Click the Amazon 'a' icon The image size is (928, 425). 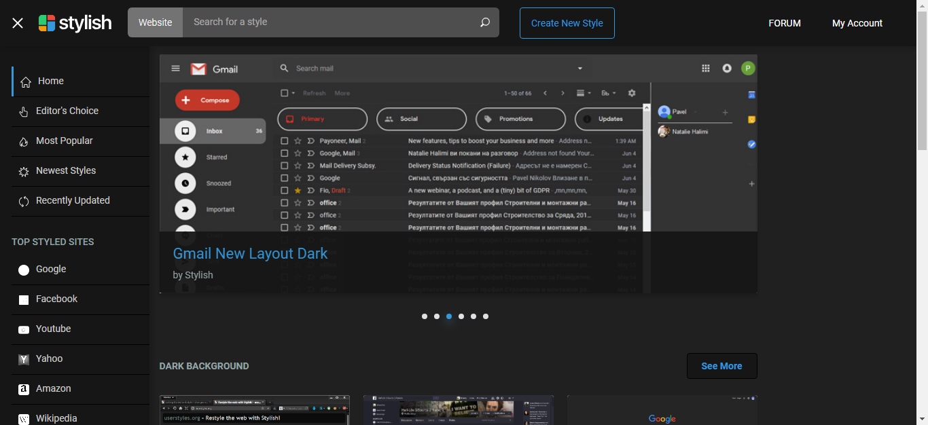click(24, 390)
